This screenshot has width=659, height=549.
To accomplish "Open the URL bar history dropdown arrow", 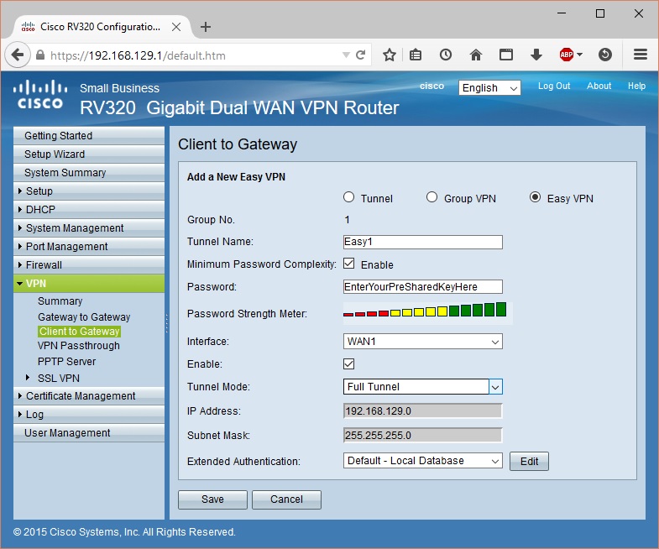I will tap(346, 55).
